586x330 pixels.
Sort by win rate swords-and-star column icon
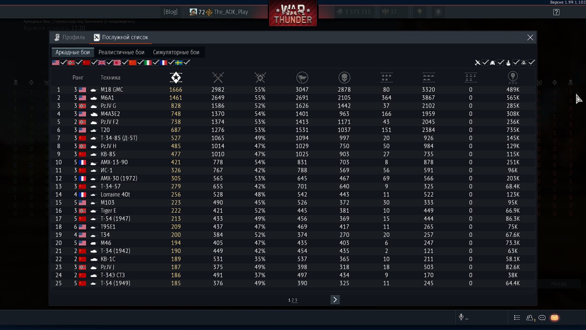point(260,77)
